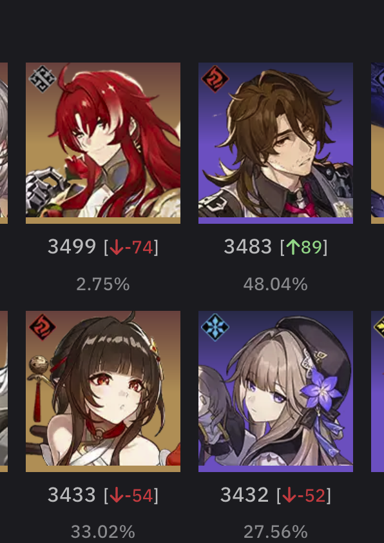Click the 3499 score value

pyautogui.click(x=72, y=247)
